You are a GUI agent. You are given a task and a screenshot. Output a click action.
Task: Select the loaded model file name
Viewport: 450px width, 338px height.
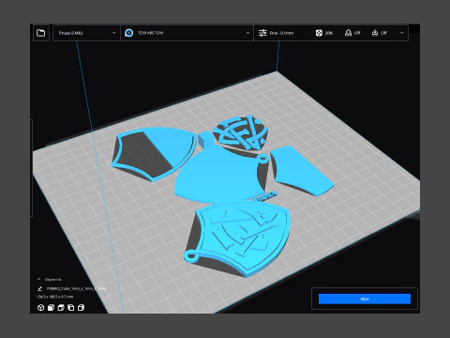[x=76, y=288]
